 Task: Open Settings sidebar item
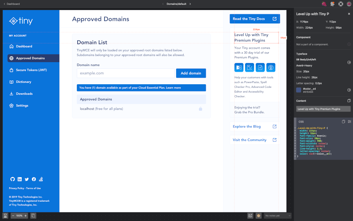click(19, 106)
